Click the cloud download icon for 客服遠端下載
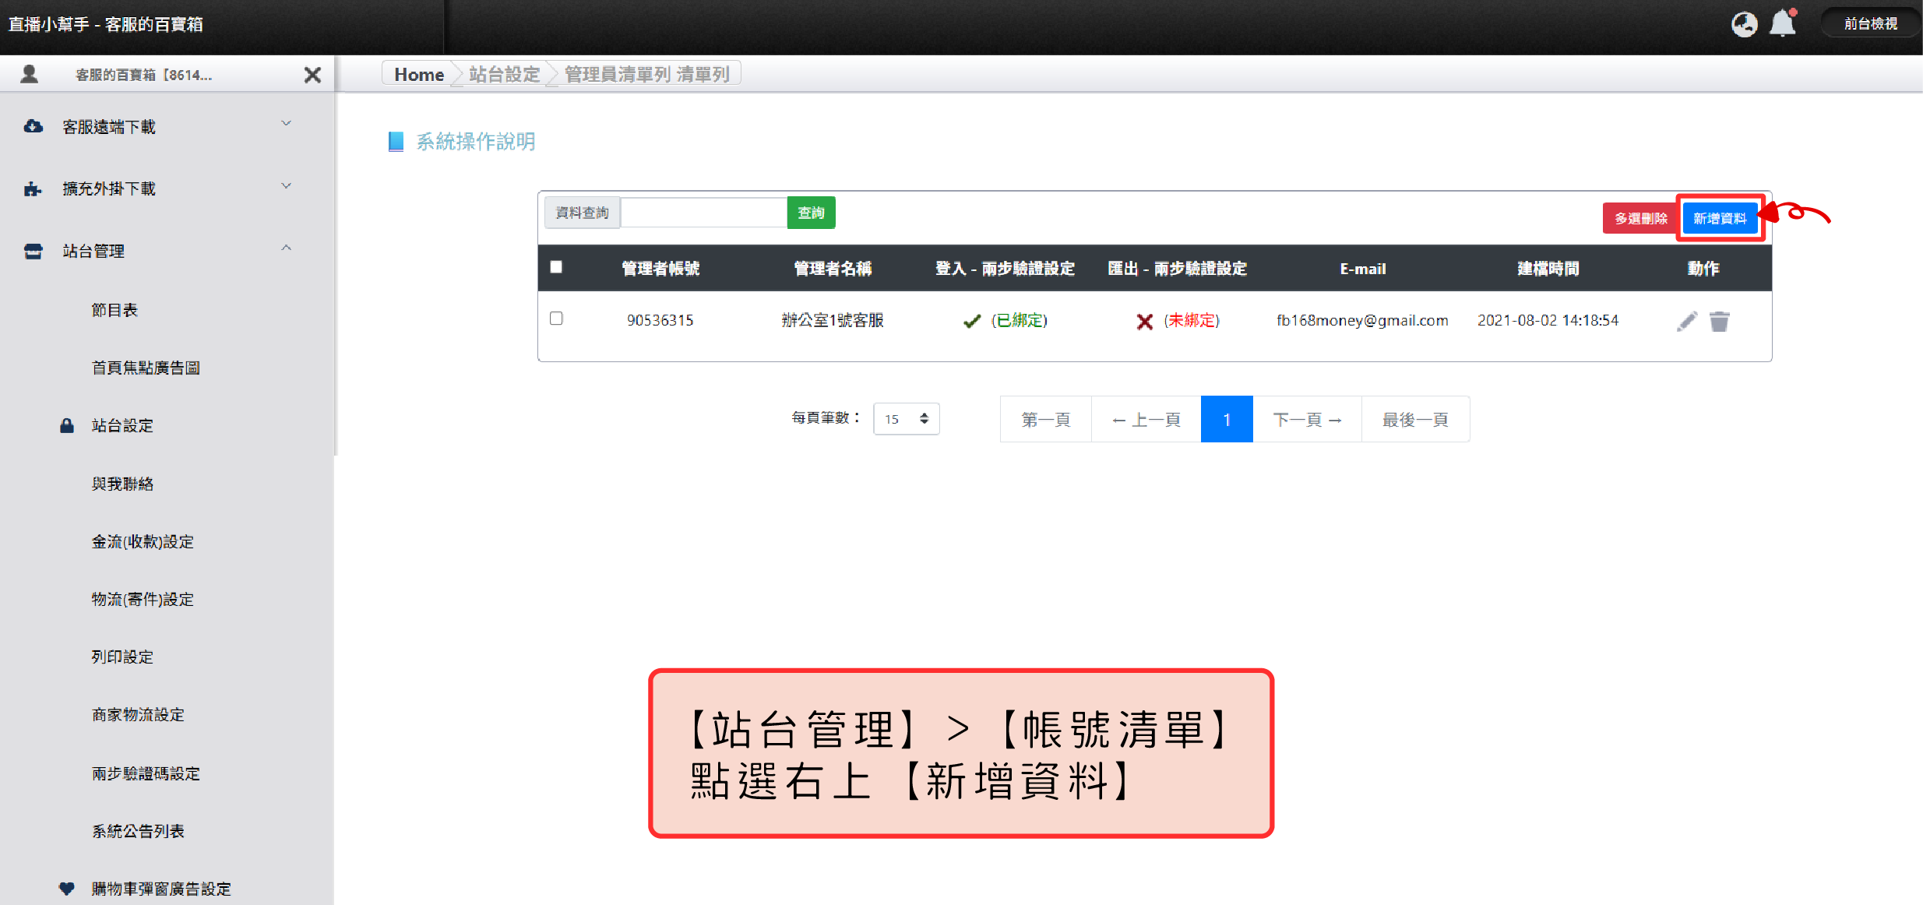The width and height of the screenshot is (1923, 905). (x=33, y=126)
